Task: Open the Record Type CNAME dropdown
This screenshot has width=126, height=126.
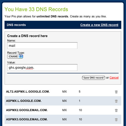Action: point(15,56)
